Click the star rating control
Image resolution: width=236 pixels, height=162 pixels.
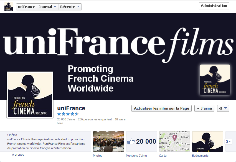pyautogui.click(x=68, y=114)
